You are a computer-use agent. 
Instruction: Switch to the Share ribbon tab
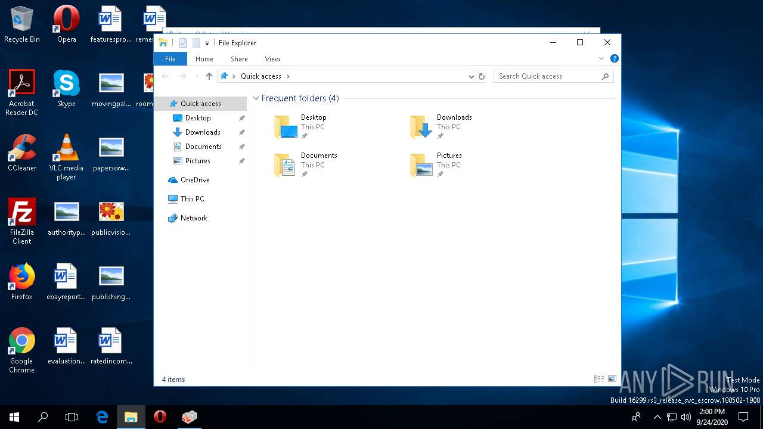point(239,59)
